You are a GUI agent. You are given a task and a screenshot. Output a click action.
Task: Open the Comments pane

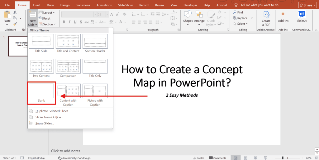click(x=217, y=158)
